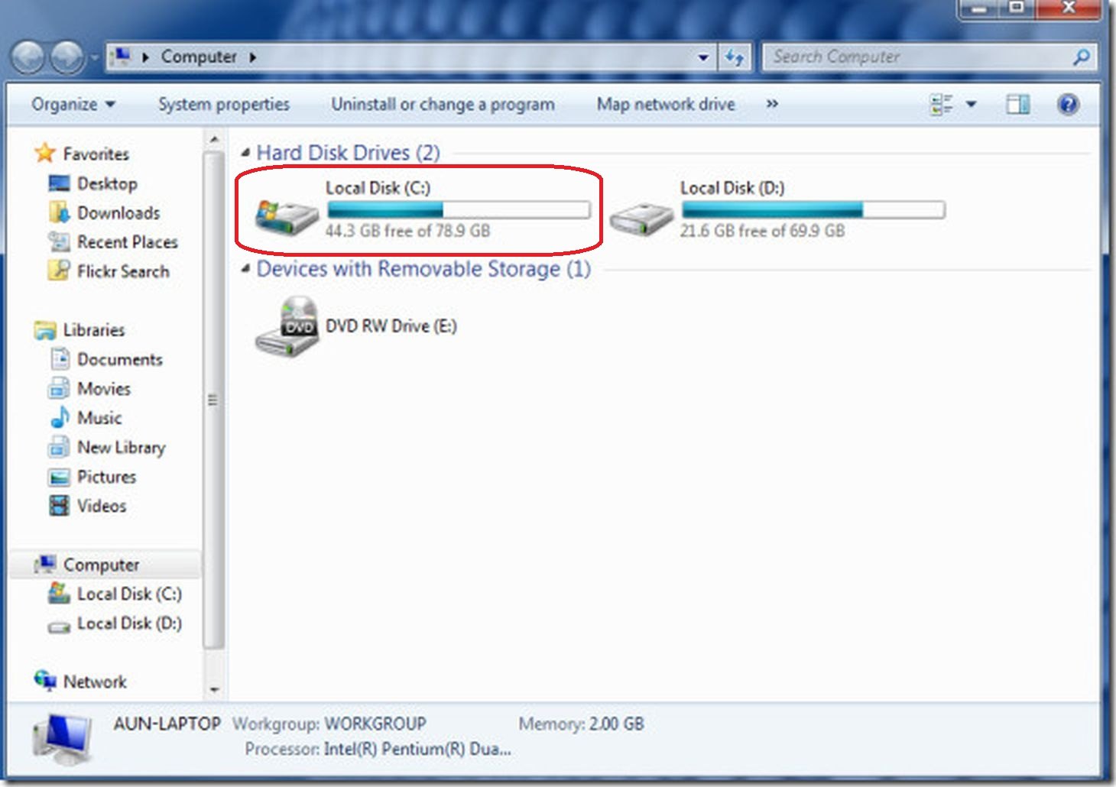1116x787 pixels.
Task: Click the Back navigation arrow button
Action: (x=28, y=57)
